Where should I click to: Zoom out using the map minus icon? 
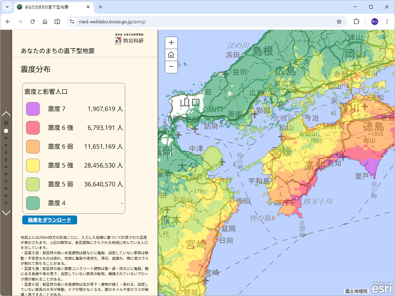pos(171,67)
